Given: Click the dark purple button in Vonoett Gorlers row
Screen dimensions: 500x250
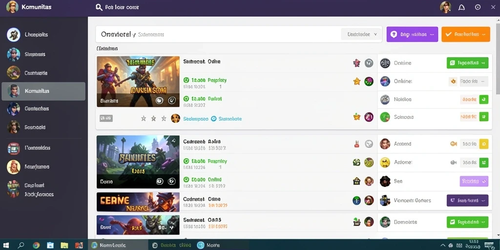Looking at the screenshot, I should pos(467,201).
